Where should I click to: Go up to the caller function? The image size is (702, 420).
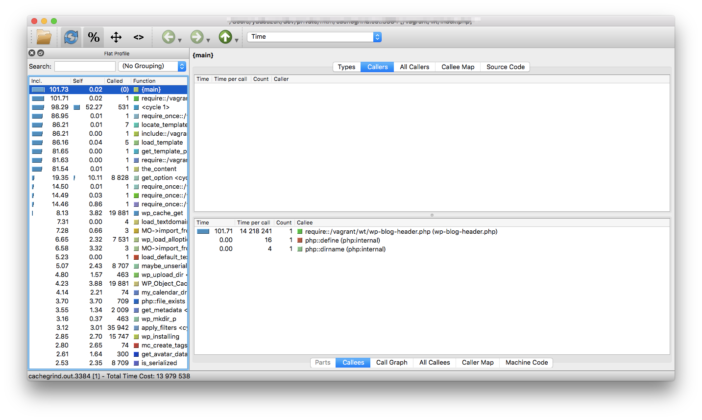pyautogui.click(x=225, y=37)
